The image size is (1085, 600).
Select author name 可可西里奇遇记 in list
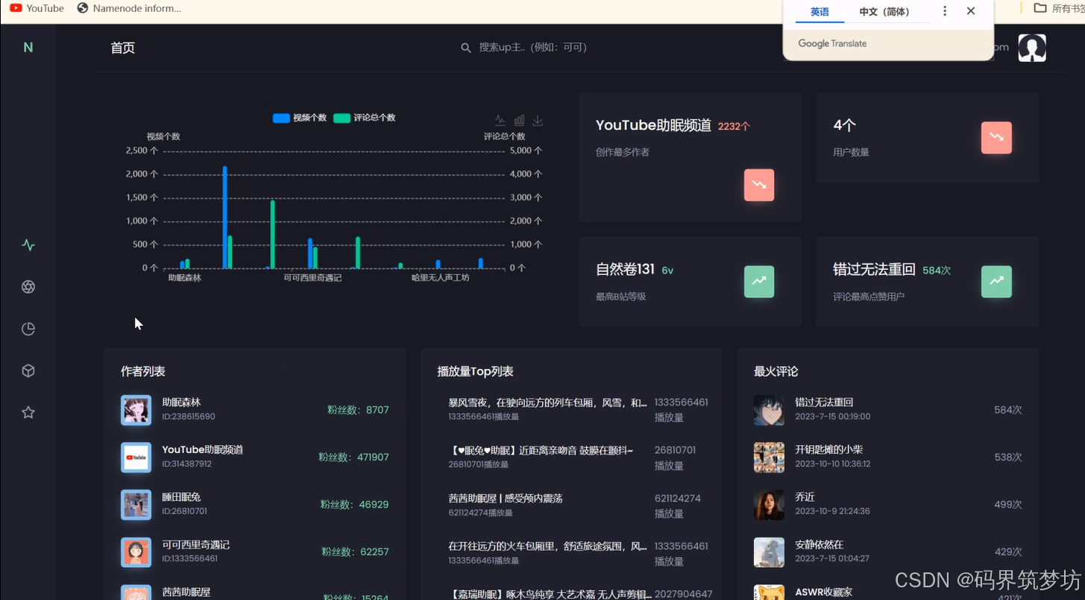196,545
